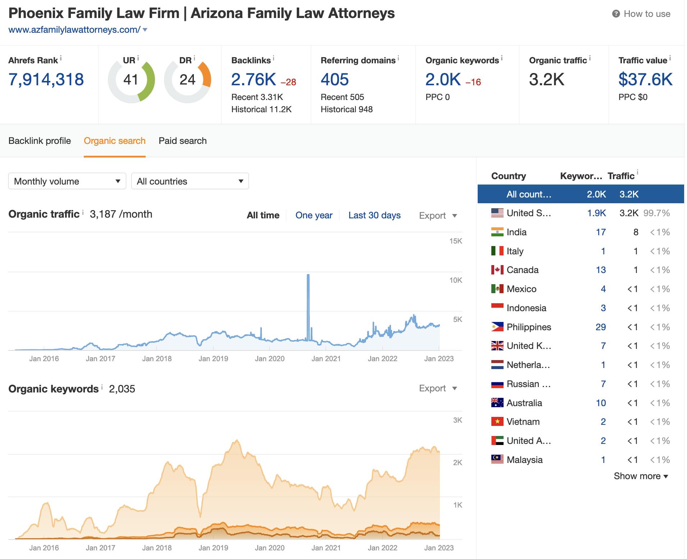Viewport: 687px width, 559px height.
Task: Click the Organic traffic info icon in header
Action: pos(590,58)
